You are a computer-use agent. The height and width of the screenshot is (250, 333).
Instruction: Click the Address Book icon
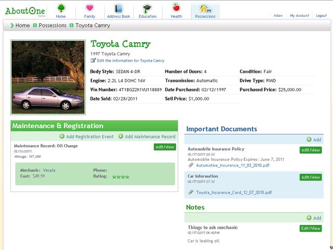pyautogui.click(x=119, y=8)
